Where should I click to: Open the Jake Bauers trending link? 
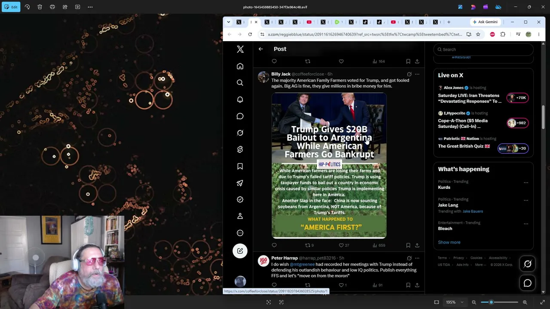pyautogui.click(x=473, y=211)
